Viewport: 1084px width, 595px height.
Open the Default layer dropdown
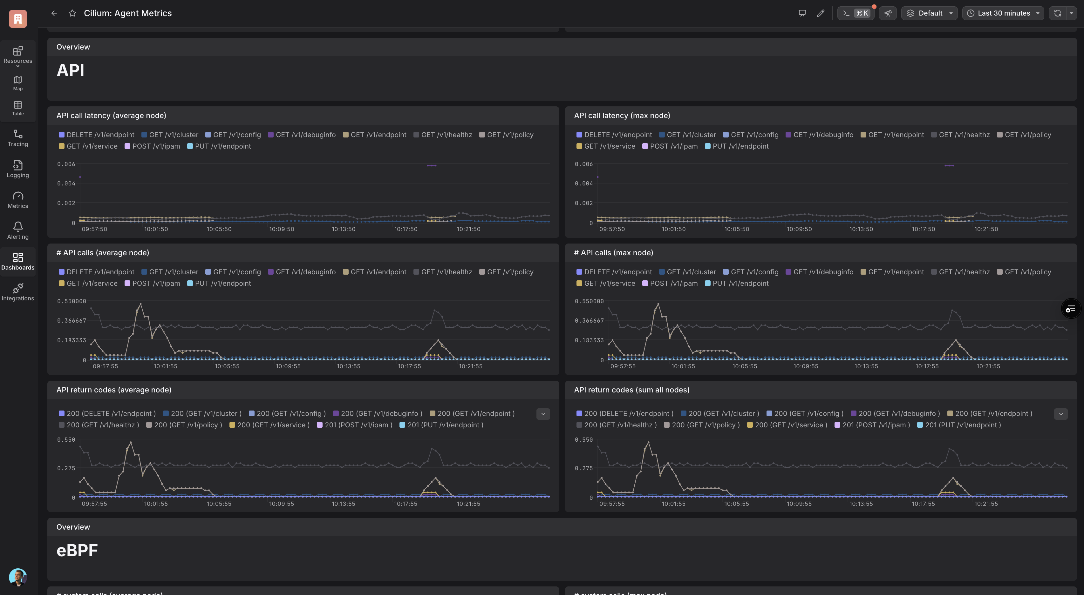coord(929,13)
